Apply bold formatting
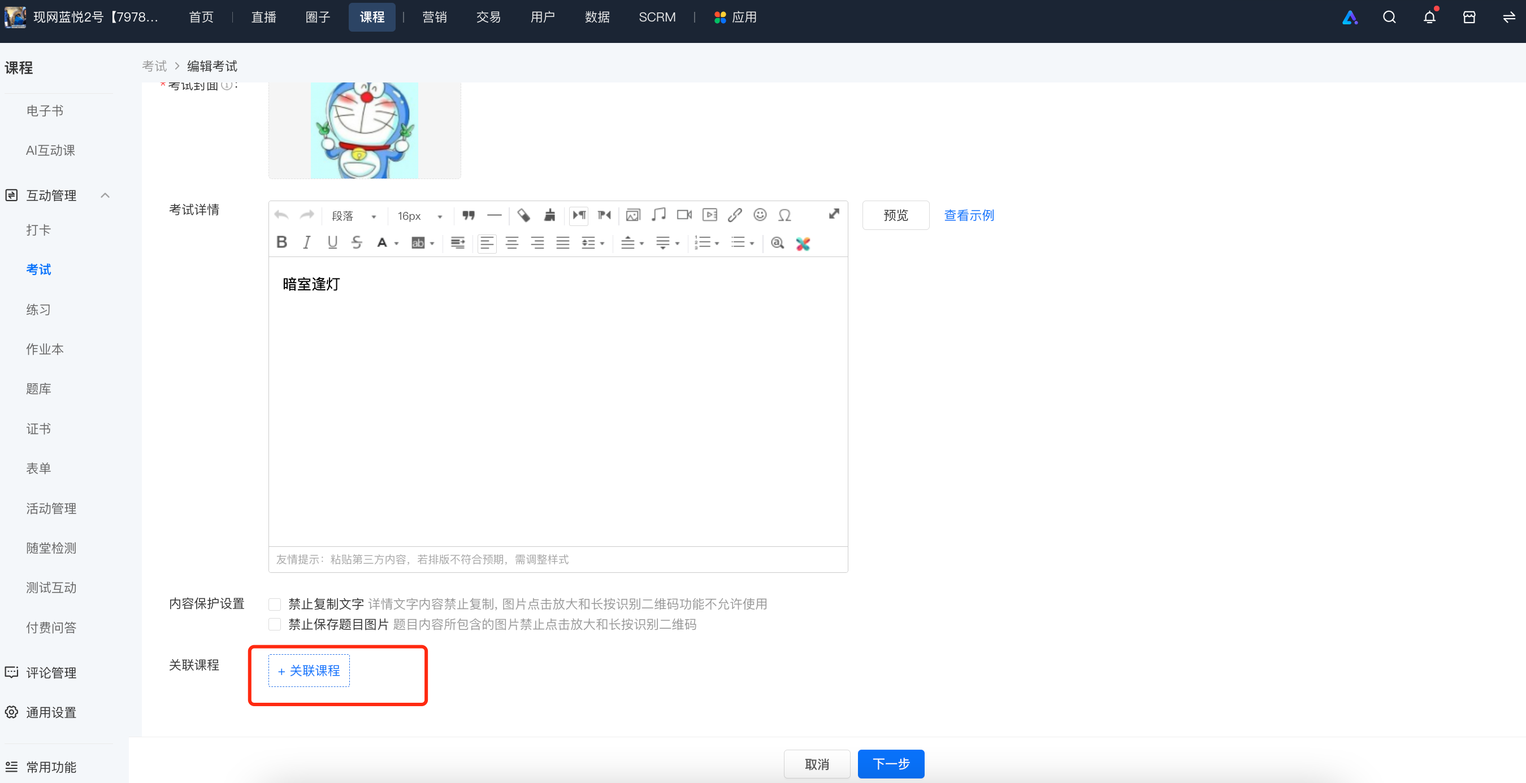 (282, 243)
